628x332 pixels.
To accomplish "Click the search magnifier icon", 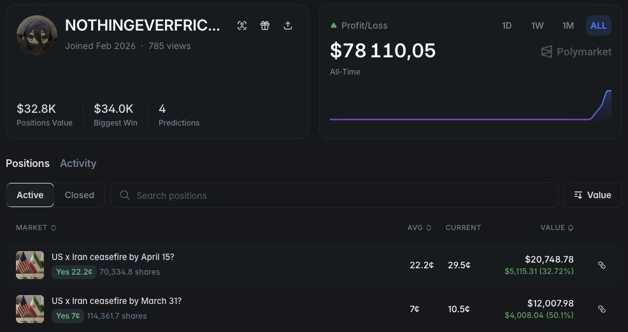I will [125, 195].
